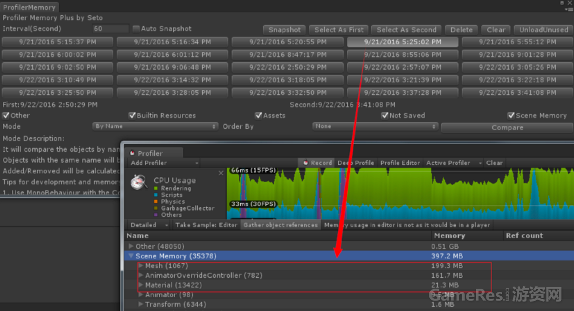Sort by the Ref count column header

[x=538, y=236]
